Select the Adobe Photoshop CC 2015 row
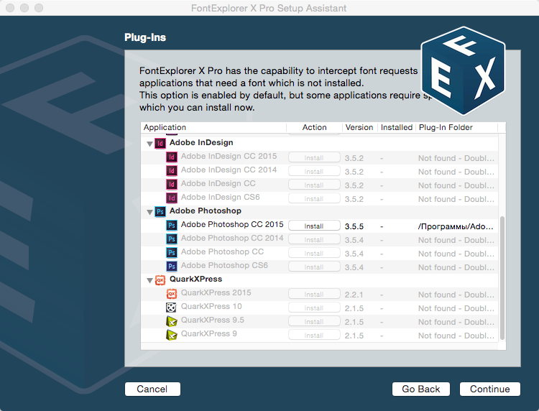 click(x=319, y=226)
